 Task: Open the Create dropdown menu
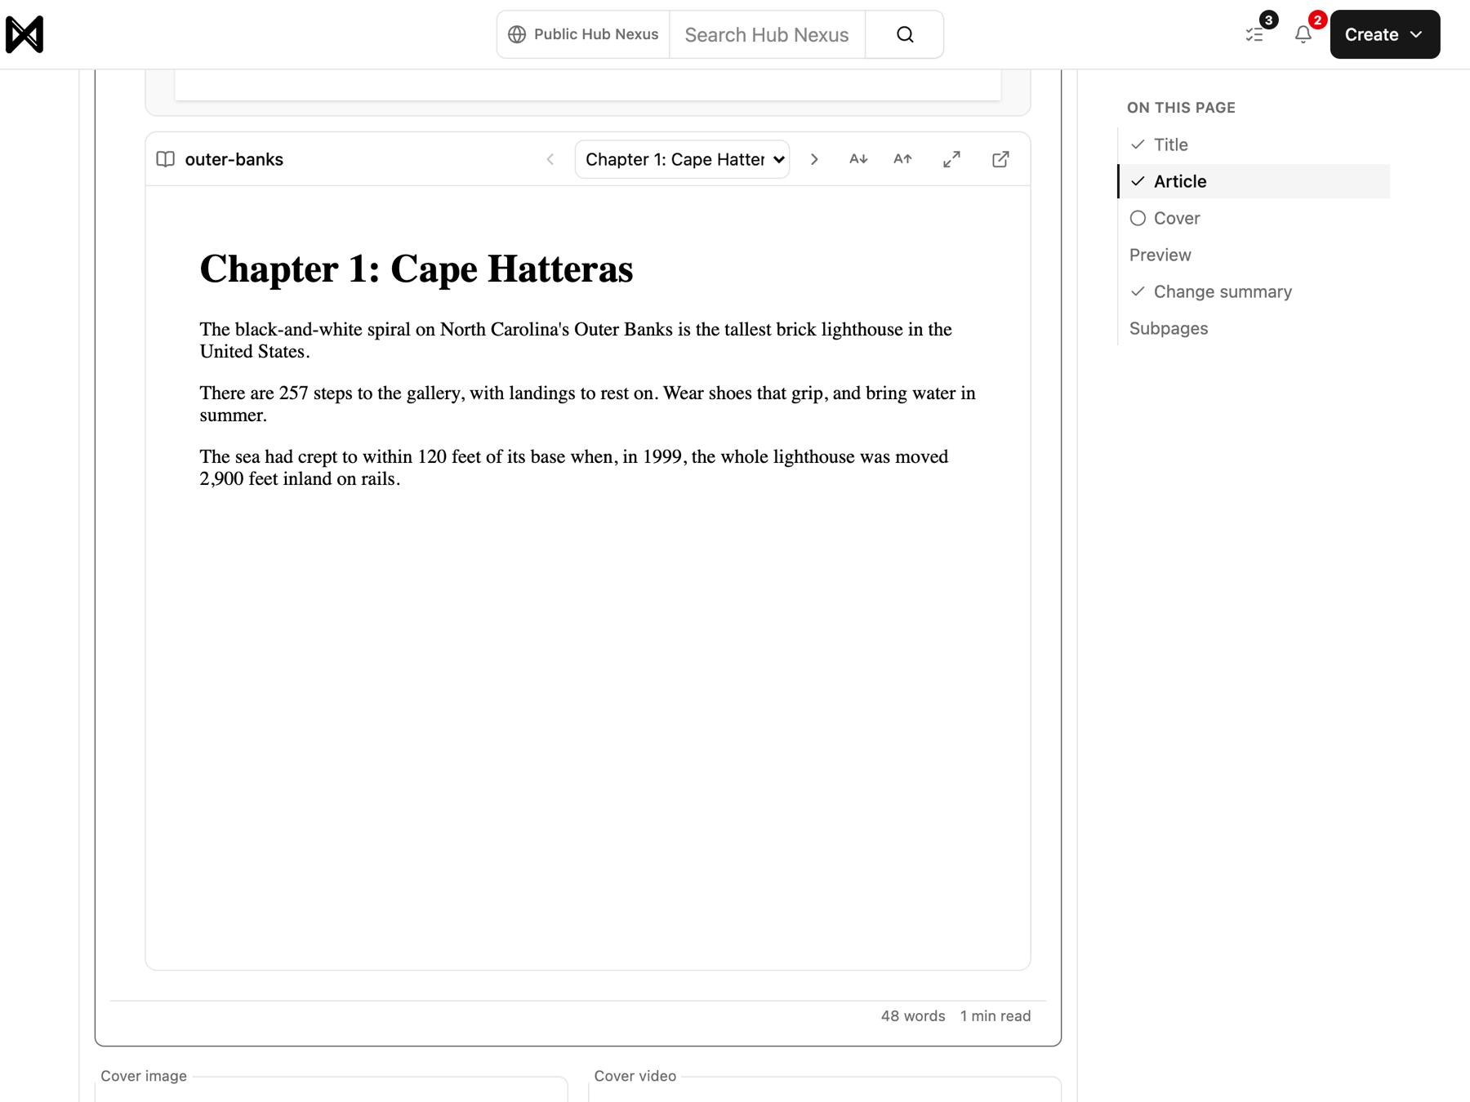(1385, 34)
